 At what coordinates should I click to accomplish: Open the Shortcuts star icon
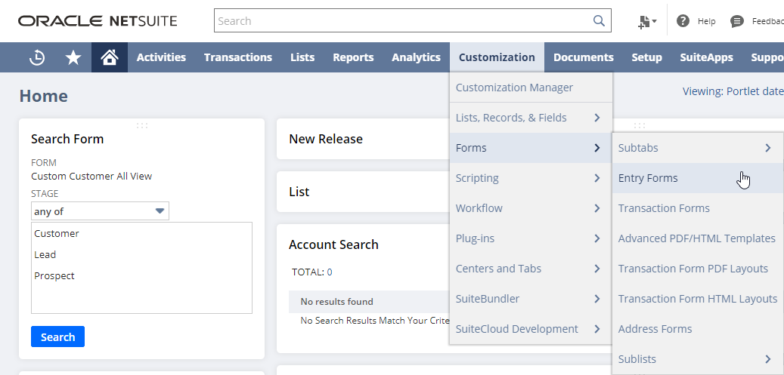click(x=73, y=57)
